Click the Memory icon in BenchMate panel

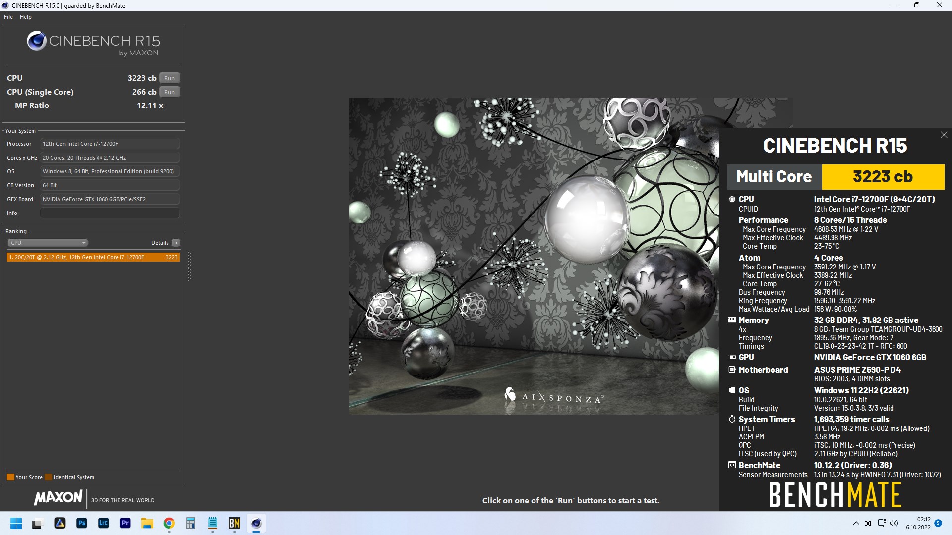732,320
